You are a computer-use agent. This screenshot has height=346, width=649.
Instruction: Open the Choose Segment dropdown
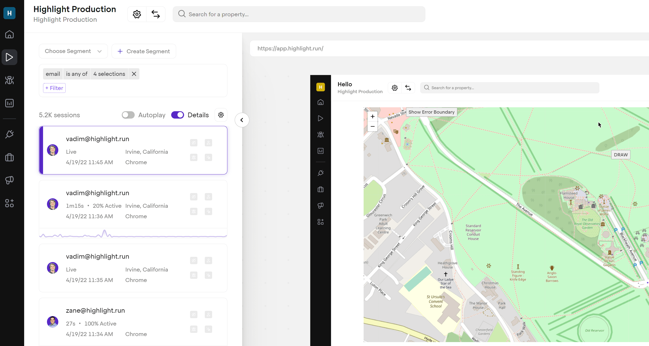[73, 51]
